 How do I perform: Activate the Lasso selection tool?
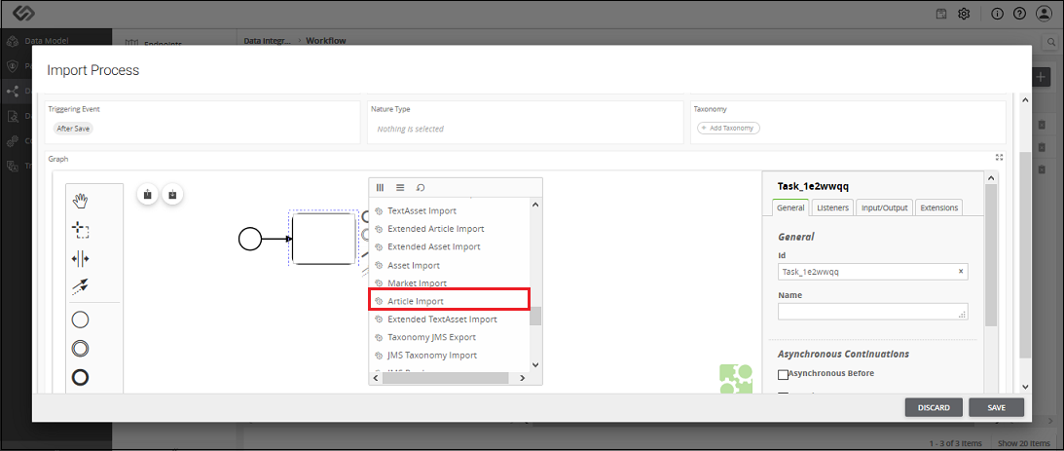click(81, 230)
